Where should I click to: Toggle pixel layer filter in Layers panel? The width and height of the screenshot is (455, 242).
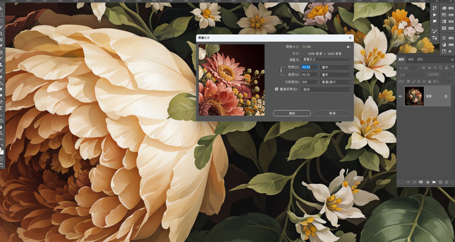point(423,68)
